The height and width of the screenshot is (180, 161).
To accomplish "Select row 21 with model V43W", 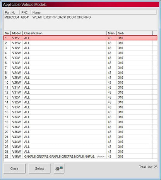I will pyautogui.click(x=80, y=137).
